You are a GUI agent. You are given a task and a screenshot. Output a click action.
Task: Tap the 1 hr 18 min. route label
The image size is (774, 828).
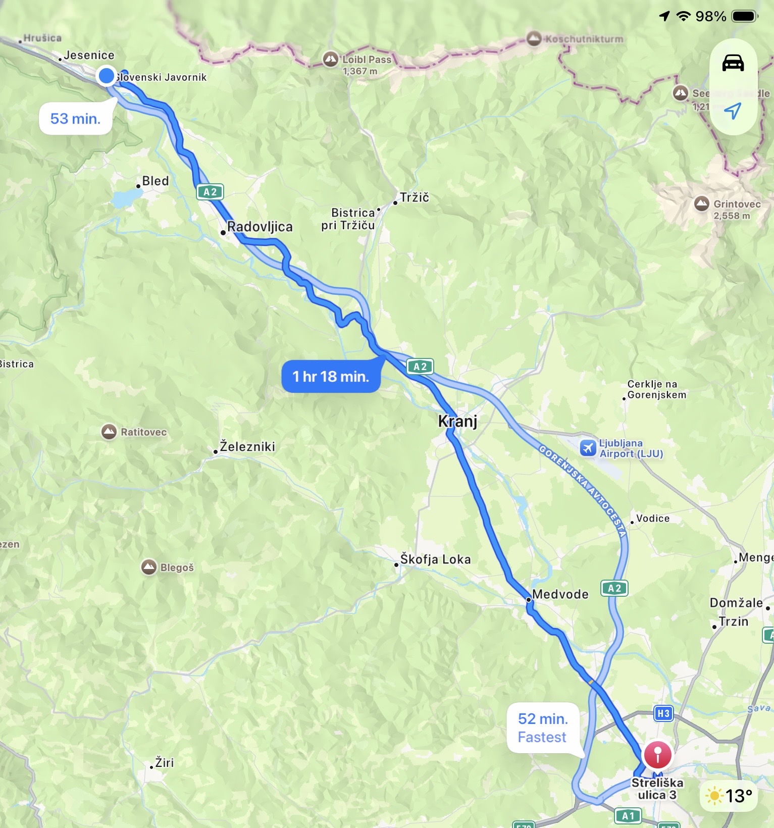coord(331,376)
